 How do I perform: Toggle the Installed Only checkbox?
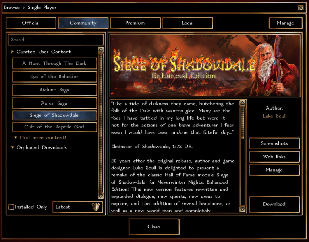click(x=11, y=207)
